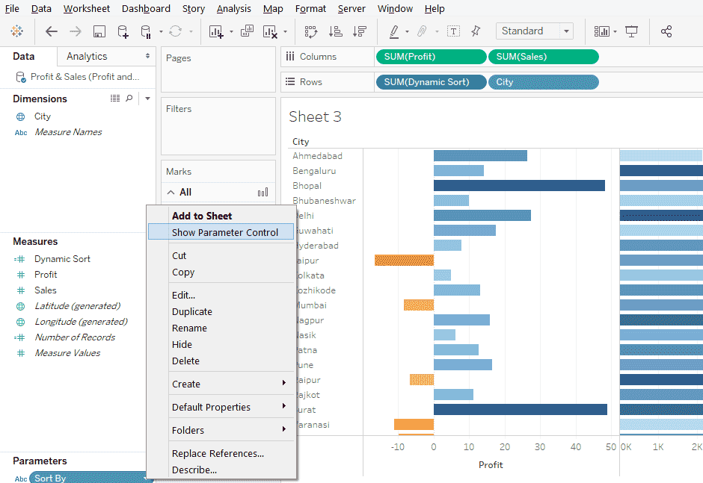The width and height of the screenshot is (703, 483).
Task: Click the Highlight pen icon
Action: tap(393, 31)
